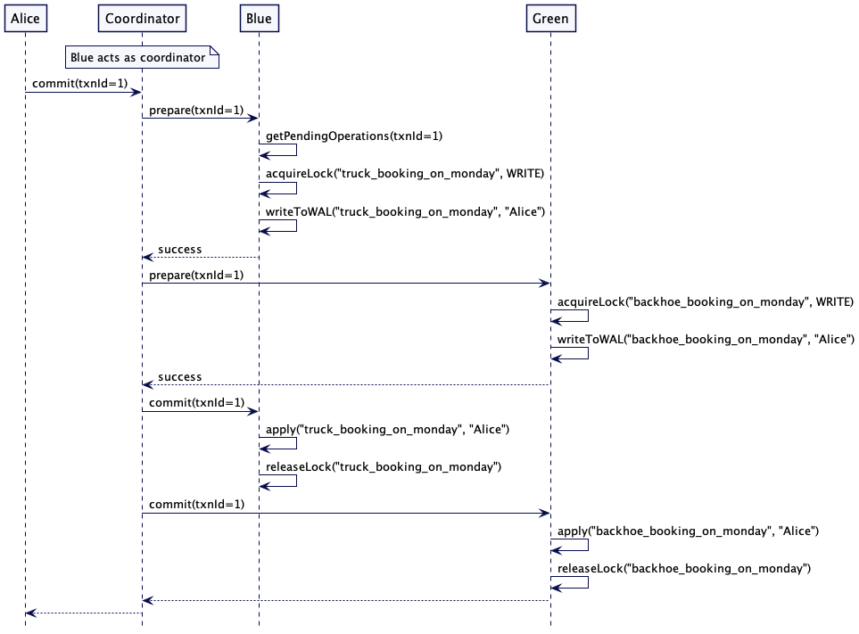Screen dimensions: 859x634
Task: Select the Green participant box
Action: 550,18
